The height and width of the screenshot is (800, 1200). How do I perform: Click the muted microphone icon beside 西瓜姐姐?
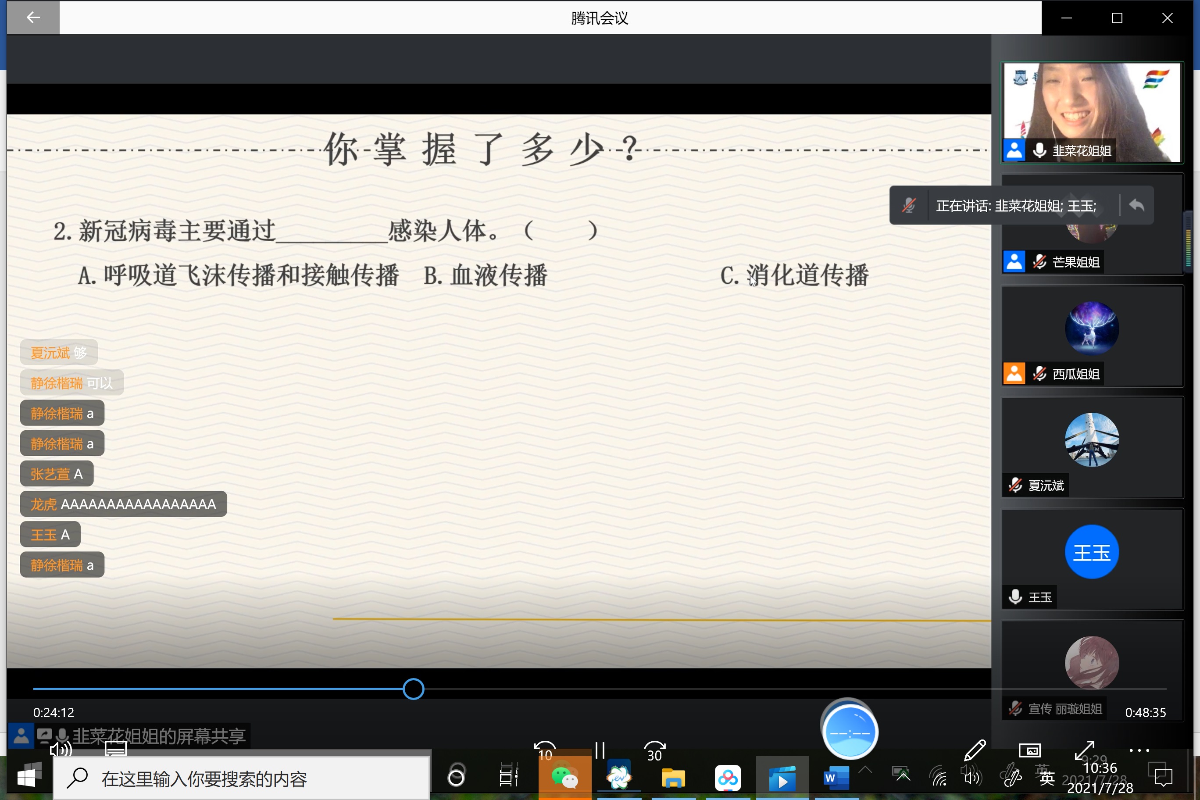click(1039, 374)
